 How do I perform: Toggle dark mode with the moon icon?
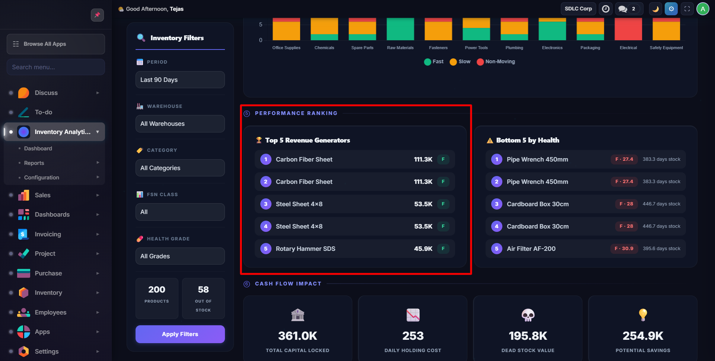[x=655, y=9]
